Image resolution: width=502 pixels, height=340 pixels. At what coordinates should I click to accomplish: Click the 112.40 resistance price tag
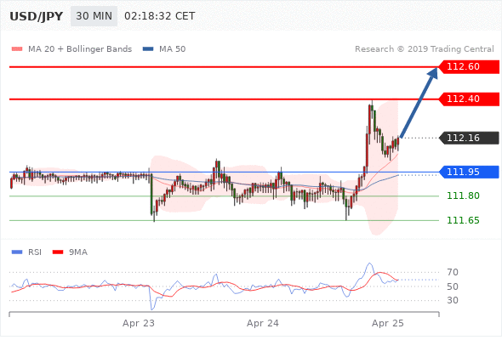click(x=469, y=99)
